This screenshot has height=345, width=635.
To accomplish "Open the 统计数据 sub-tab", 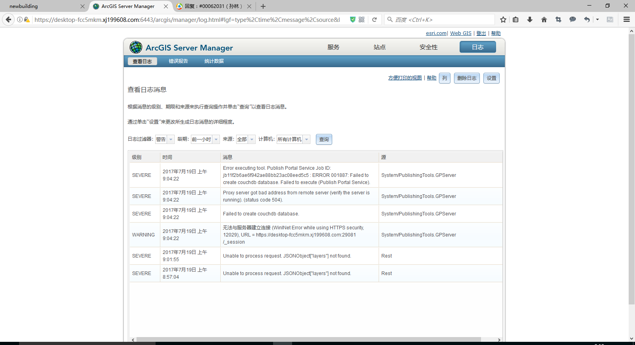I will click(214, 61).
